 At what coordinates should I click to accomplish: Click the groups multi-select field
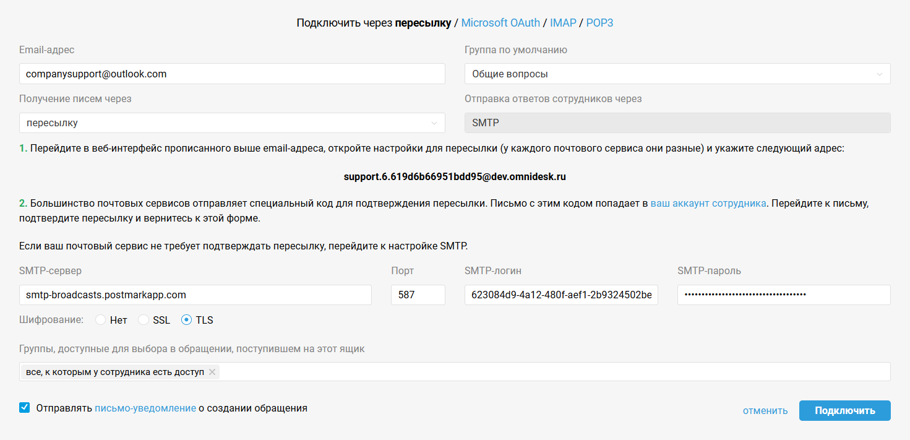click(551, 372)
